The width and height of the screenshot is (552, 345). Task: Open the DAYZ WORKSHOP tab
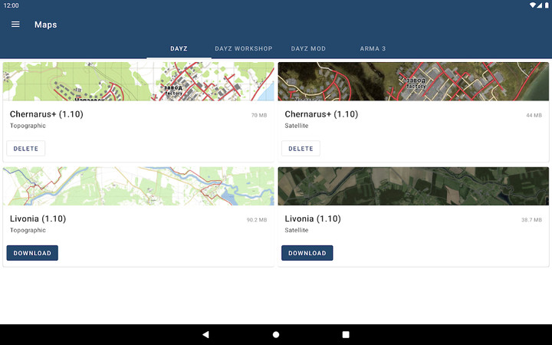coord(243,48)
